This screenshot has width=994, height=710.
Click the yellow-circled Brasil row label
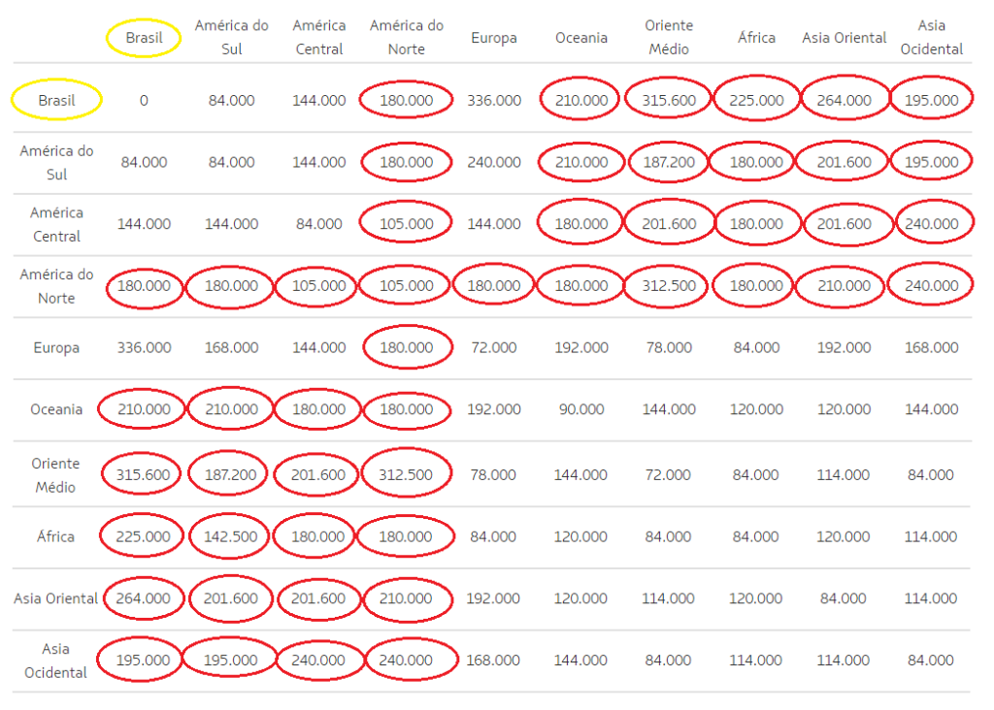click(x=56, y=100)
